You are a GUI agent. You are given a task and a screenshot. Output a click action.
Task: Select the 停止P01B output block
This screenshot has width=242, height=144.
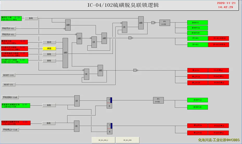tap(198, 133)
